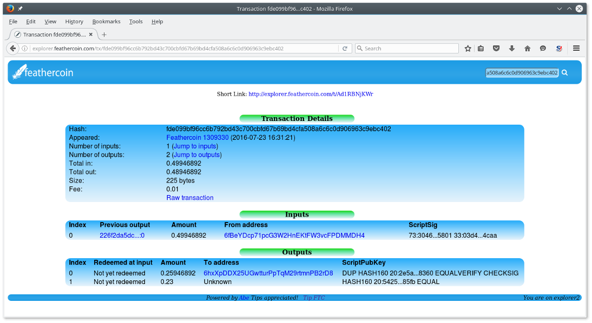The height and width of the screenshot is (323, 592).
Task: Open the Tools menu
Action: coord(136,22)
